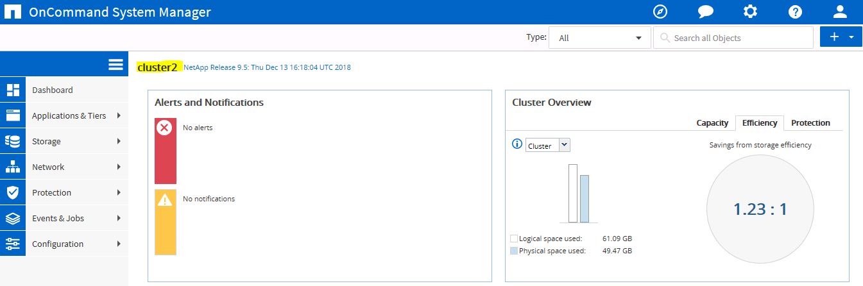The width and height of the screenshot is (863, 286).
Task: Click the NetApp logo icon
Action: (13, 12)
